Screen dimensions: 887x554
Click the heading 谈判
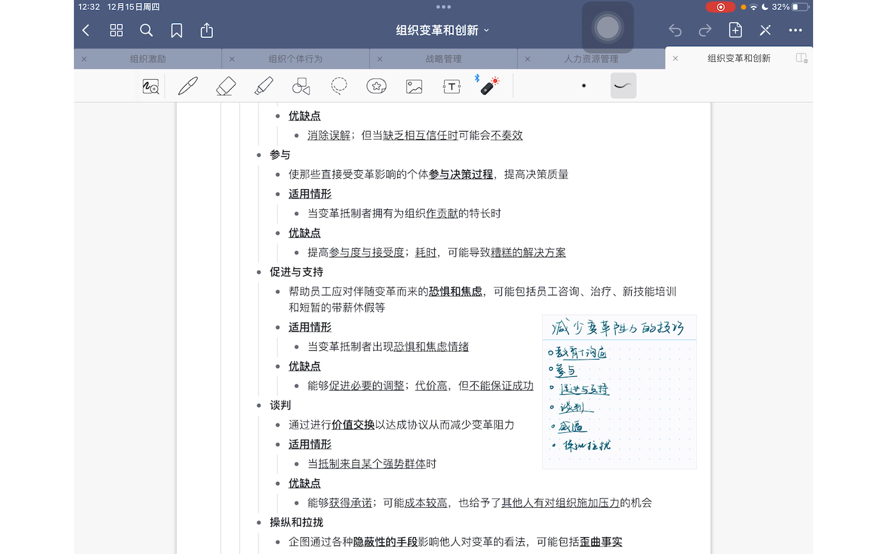(280, 405)
